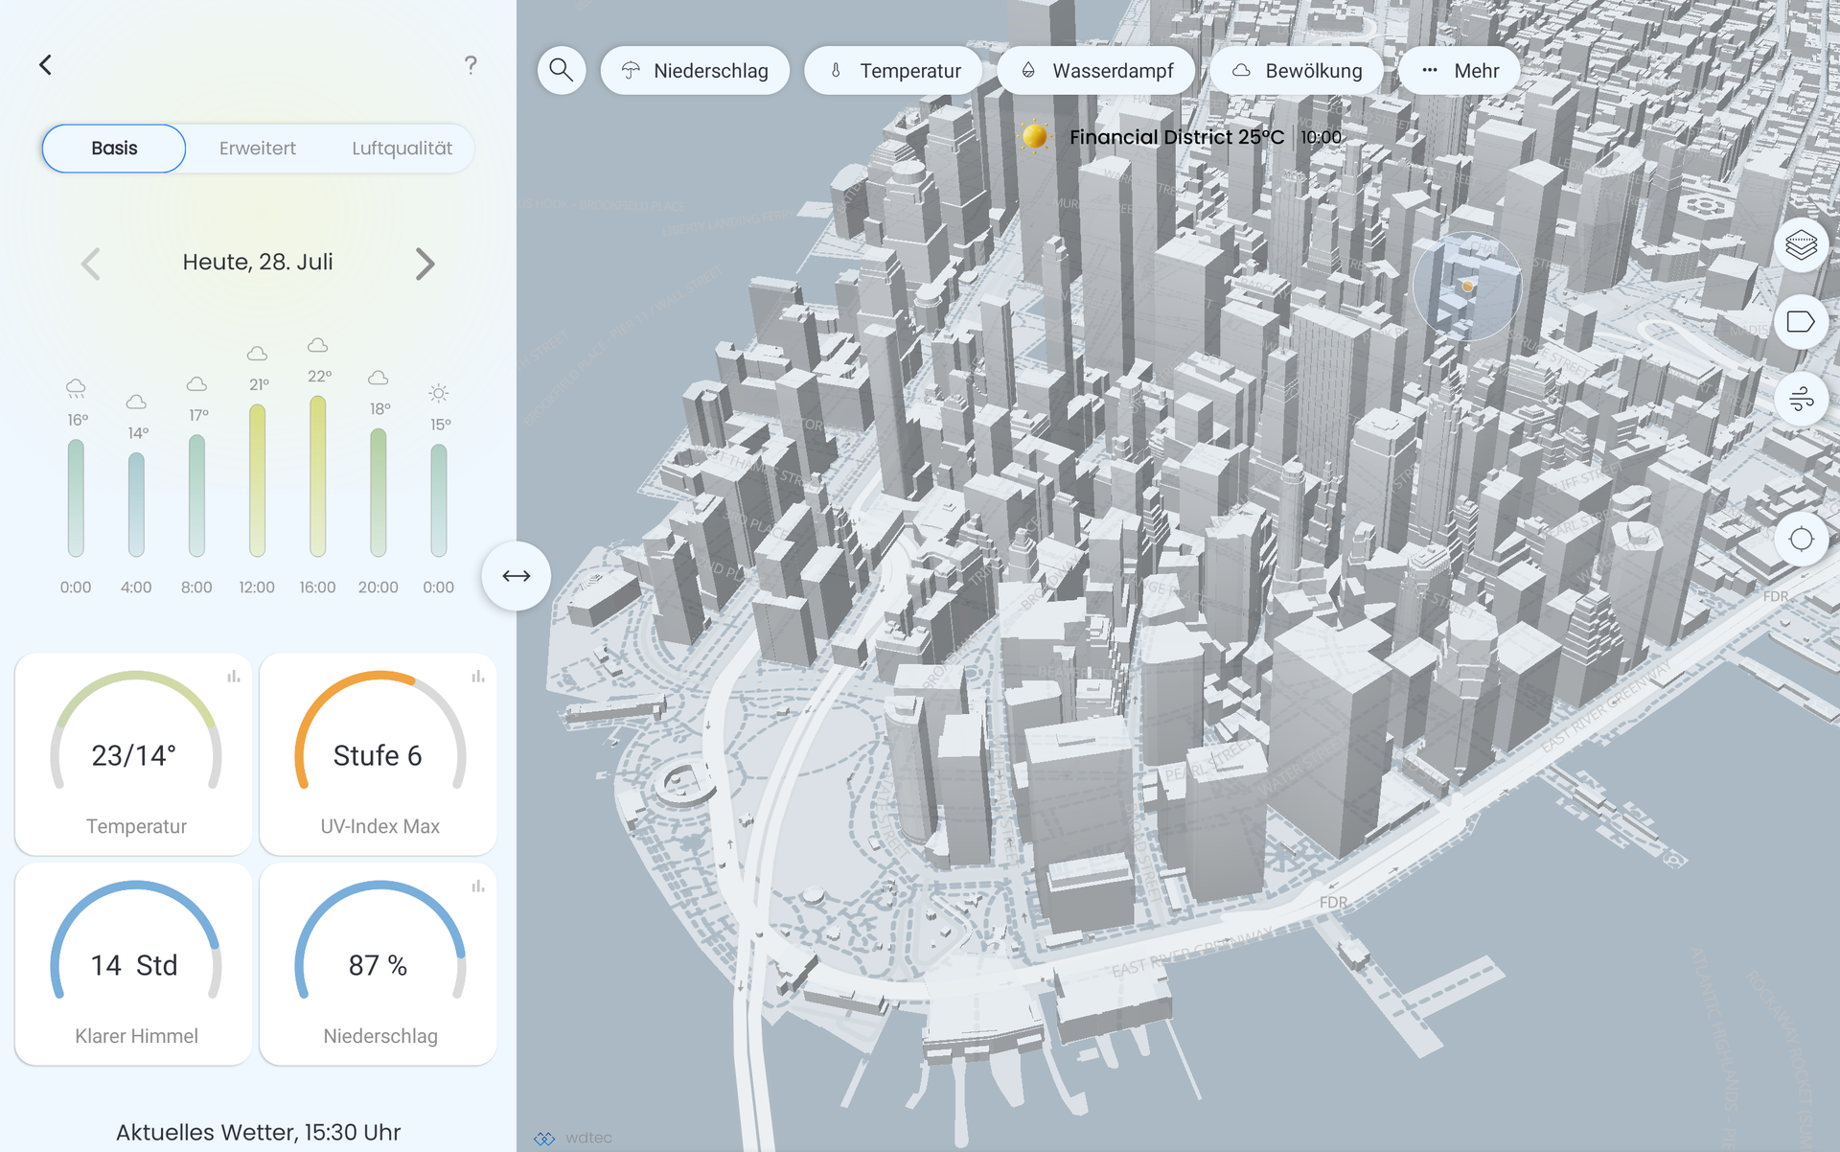Select the 16:00 temperature bar
Viewport: 1840px width, 1152px height.
317,476
